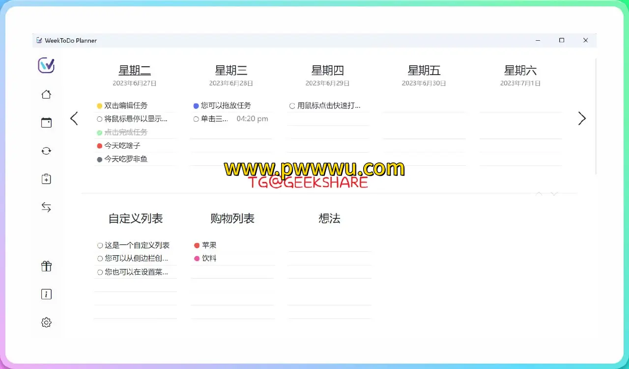This screenshot has width=629, height=369.
Task: Open the gift icon in sidebar
Action: coord(46,266)
